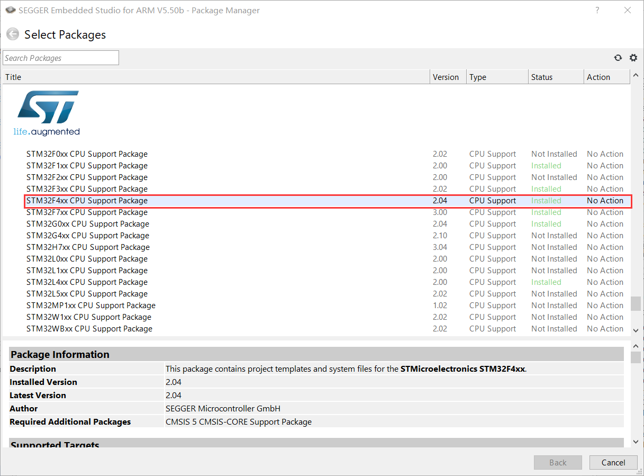Viewport: 644px width, 476px height.
Task: Click the Supported Targets heading
Action: click(x=55, y=445)
